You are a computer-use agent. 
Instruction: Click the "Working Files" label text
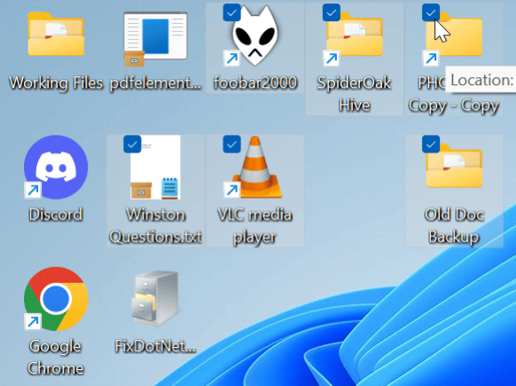point(56,83)
